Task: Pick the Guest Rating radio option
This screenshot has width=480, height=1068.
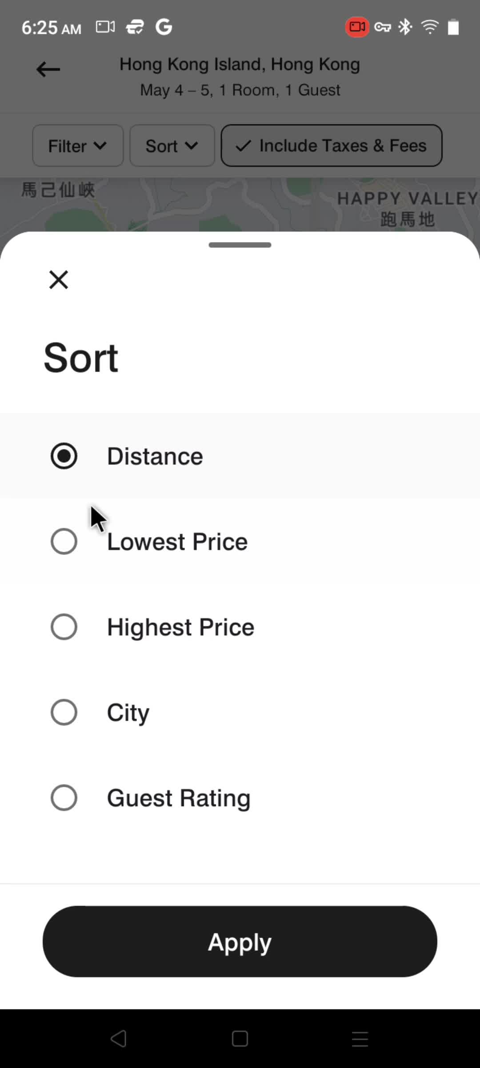Action: [x=64, y=797]
